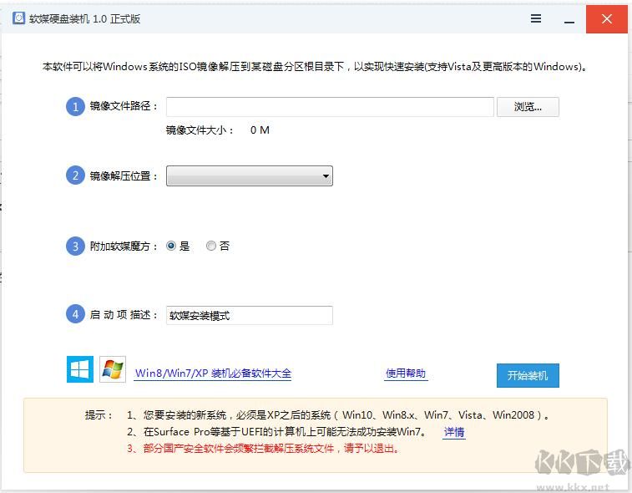
Task: Click the 镜像解压位置 label
Action: (x=123, y=176)
